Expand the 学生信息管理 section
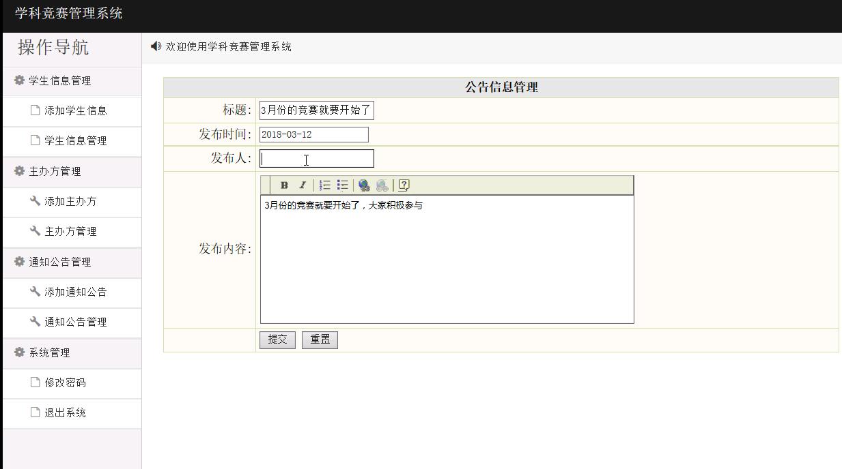Screen dimensions: 842x469 51,80
